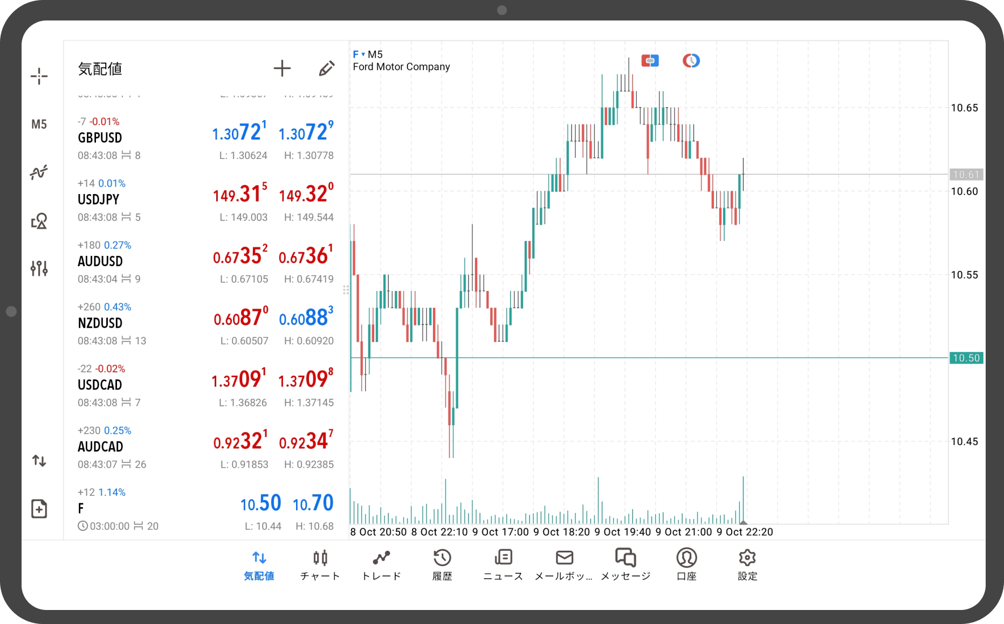Click the green 10.50 bid price label
The width and height of the screenshot is (1004, 624).
click(966, 358)
